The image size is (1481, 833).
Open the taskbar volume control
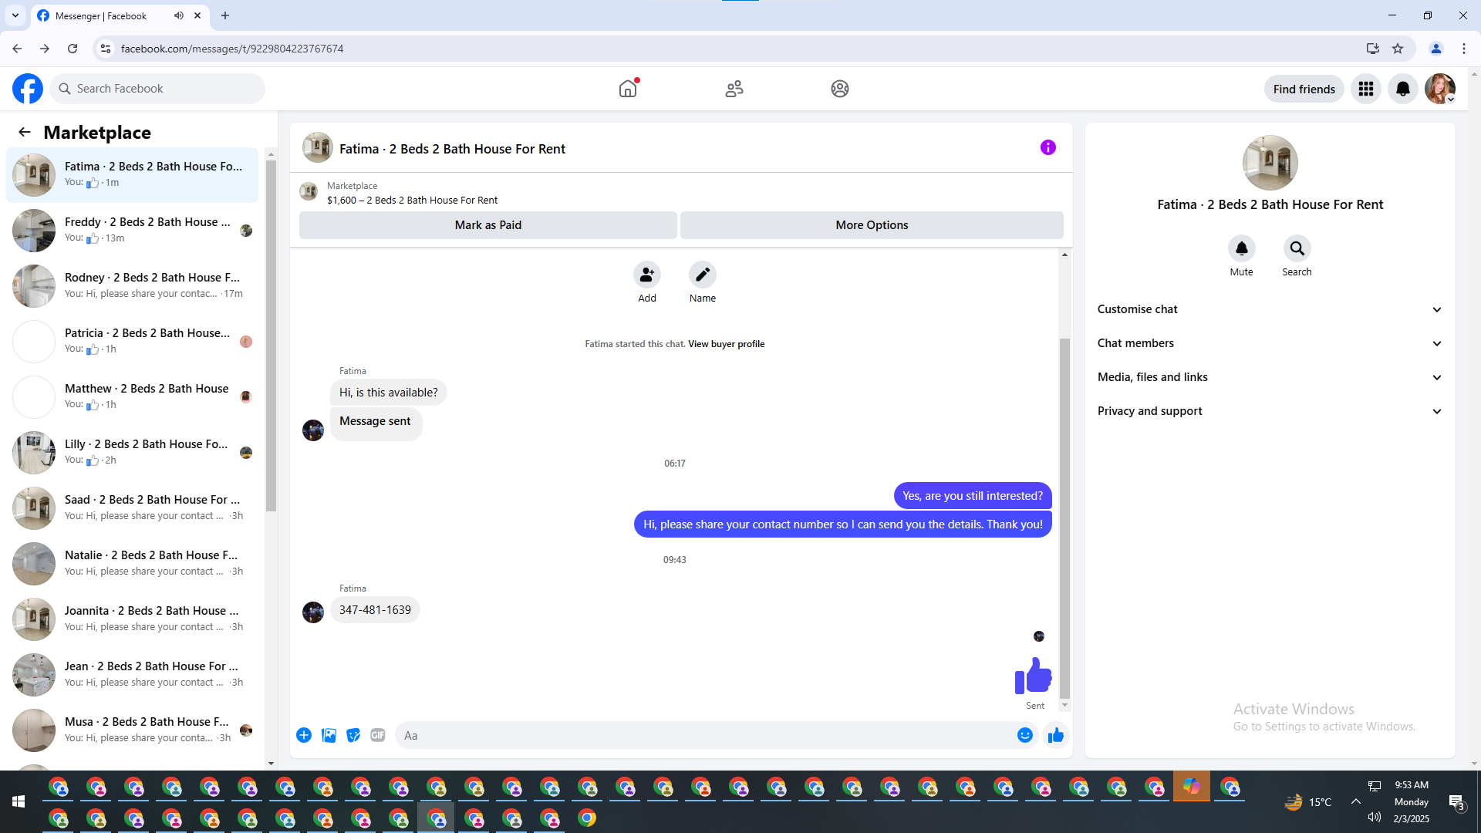click(x=1374, y=817)
